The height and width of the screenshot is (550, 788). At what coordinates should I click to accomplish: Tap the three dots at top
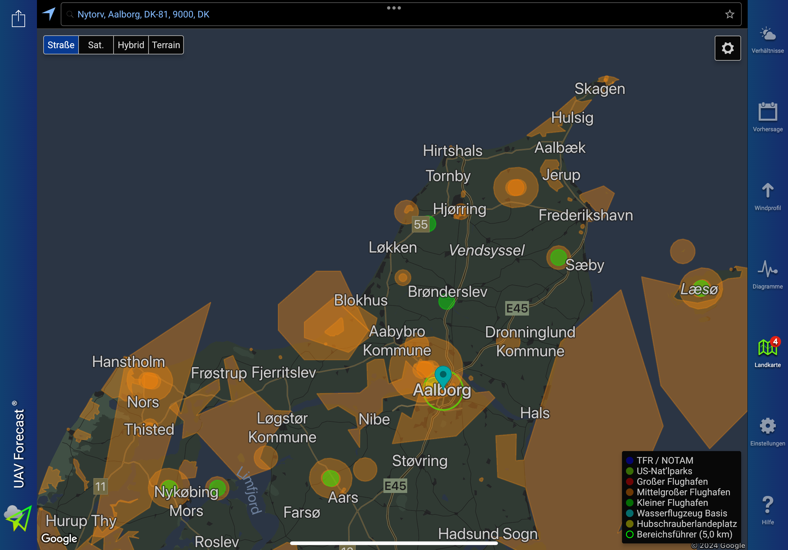coord(394,8)
